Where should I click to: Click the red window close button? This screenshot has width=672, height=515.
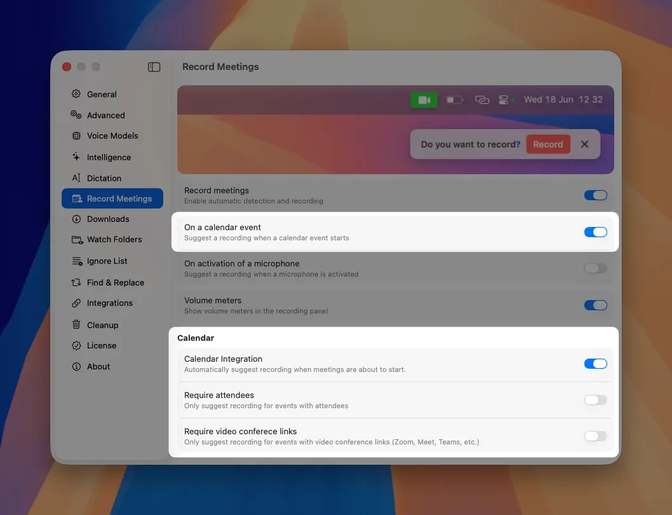(67, 67)
